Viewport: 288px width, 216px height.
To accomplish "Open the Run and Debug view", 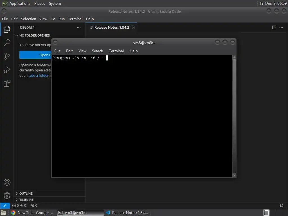I will point(7,70).
